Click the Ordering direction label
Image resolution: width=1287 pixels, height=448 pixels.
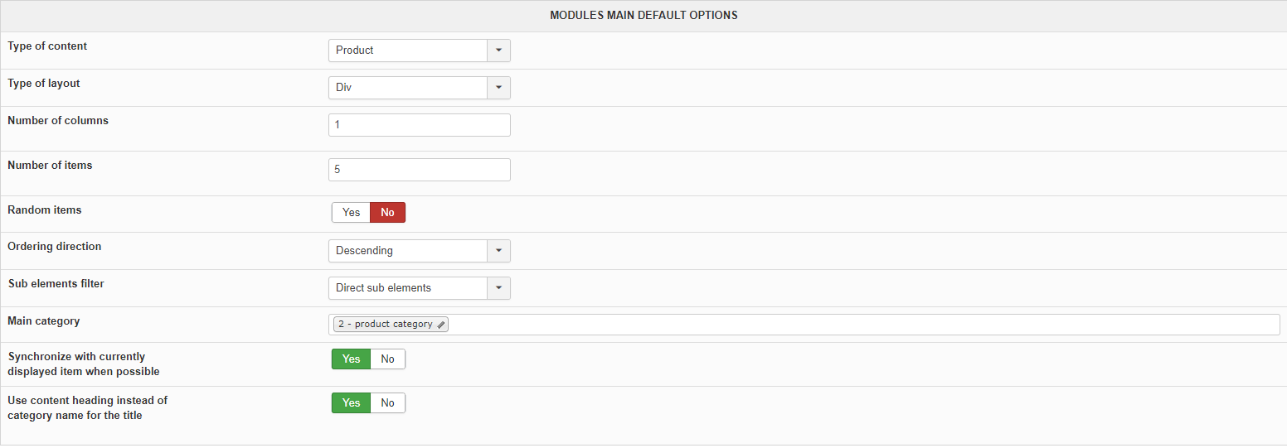pos(55,247)
